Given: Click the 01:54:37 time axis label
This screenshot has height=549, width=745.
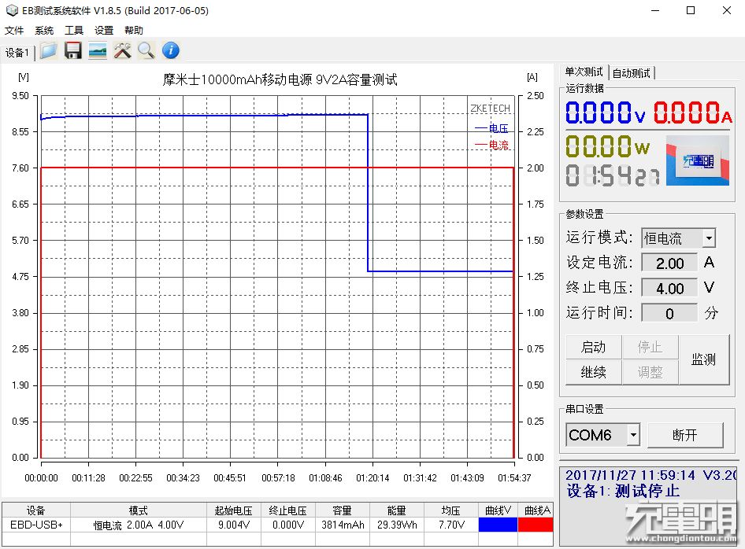Looking at the screenshot, I should click(x=514, y=478).
